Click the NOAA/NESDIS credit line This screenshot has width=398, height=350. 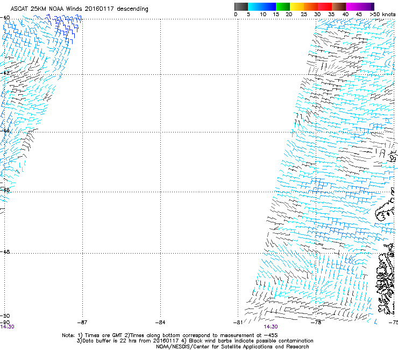coord(232,347)
